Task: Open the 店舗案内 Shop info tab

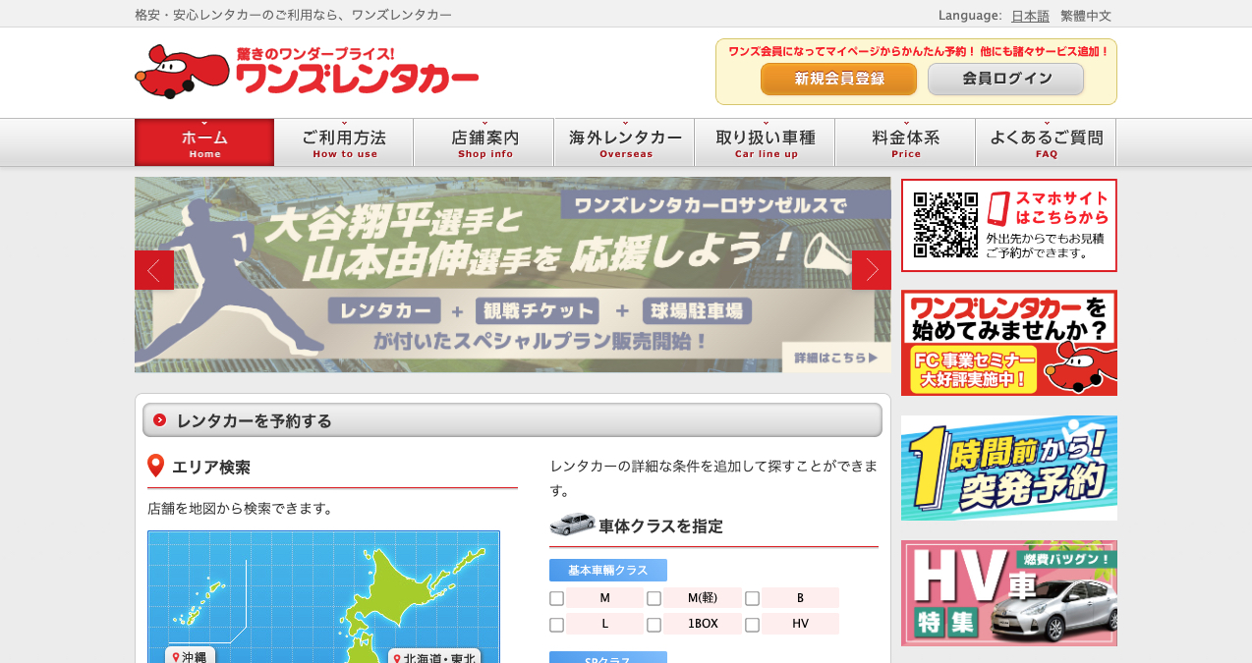Action: 484,142
